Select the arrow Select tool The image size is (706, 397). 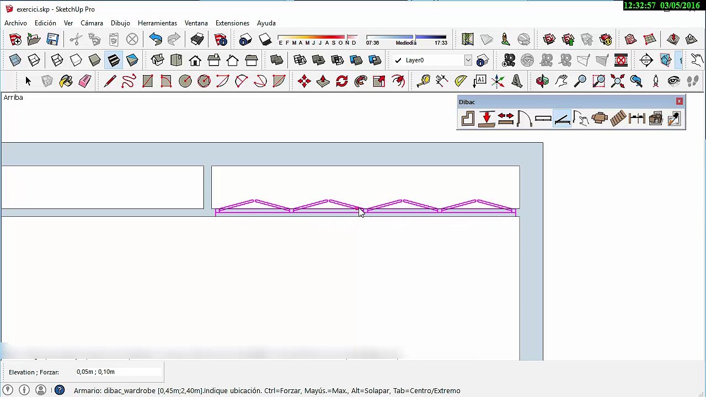click(28, 82)
